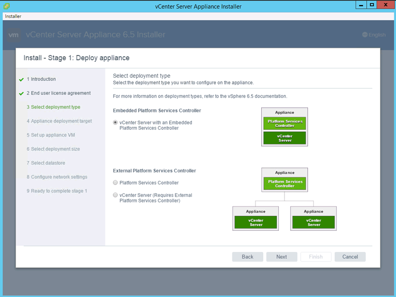Click the left vCenter Server appliance in external diagram
This screenshot has width=396, height=297.
pyautogui.click(x=256, y=222)
